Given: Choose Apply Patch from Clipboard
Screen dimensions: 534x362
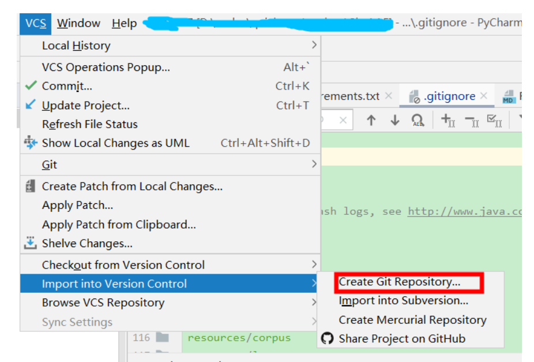Looking at the screenshot, I should [170, 225].
